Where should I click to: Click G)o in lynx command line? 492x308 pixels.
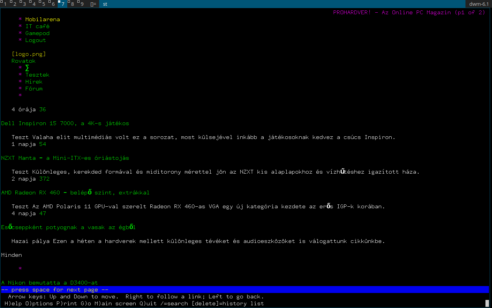pyautogui.click(x=86, y=303)
